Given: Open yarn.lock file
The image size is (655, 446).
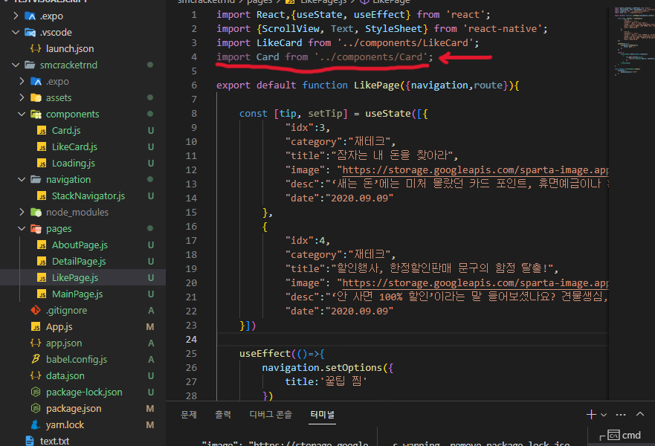Looking at the screenshot, I should (65, 424).
